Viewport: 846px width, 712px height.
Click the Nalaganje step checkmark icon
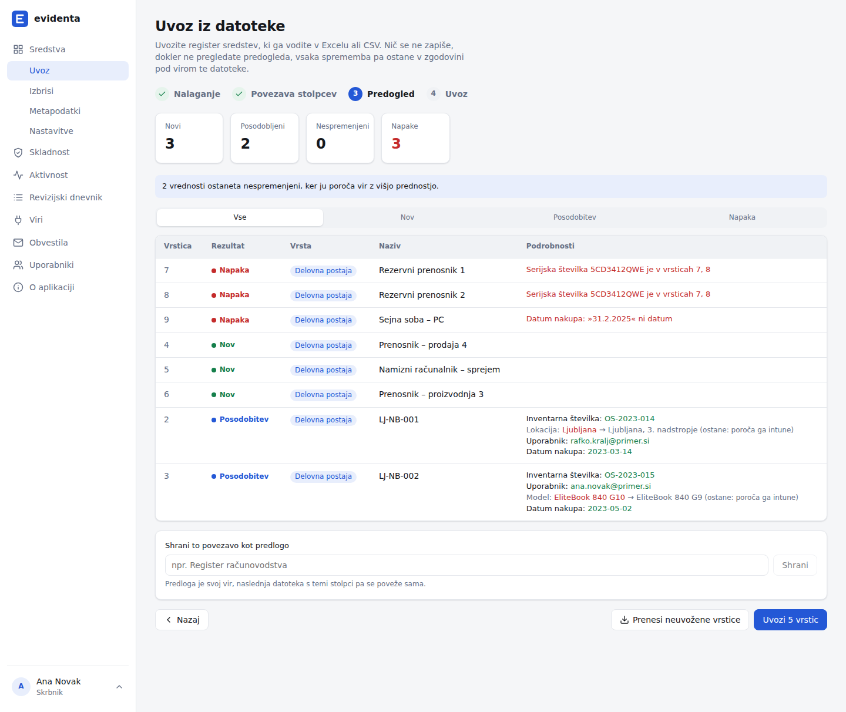click(x=162, y=94)
